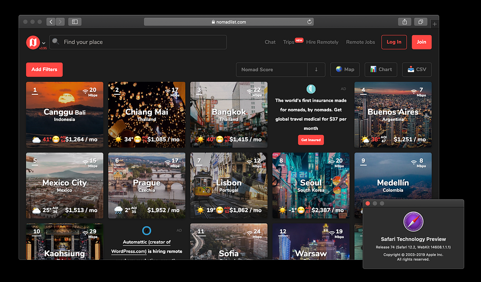Click the Add Filters button

coord(44,69)
